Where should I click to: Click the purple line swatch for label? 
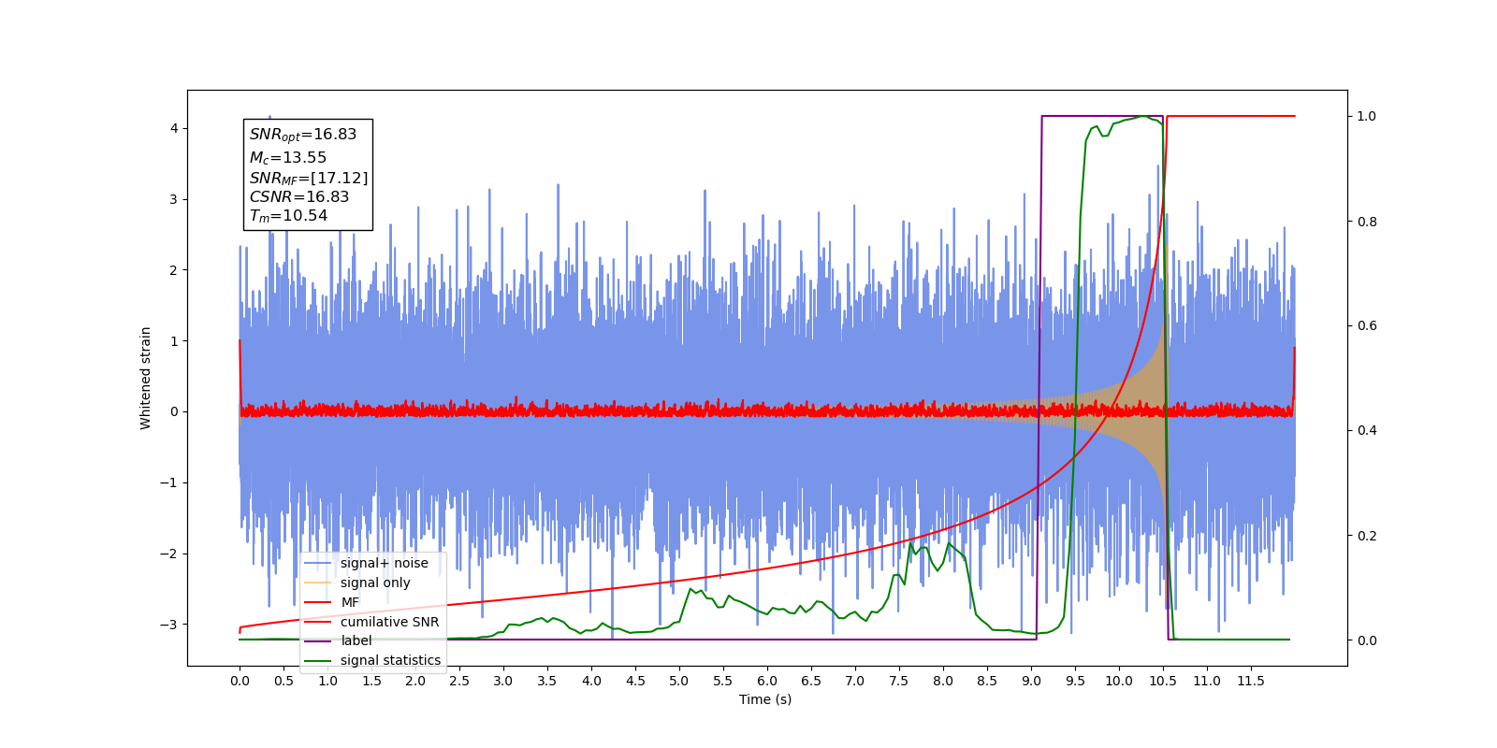tap(318, 640)
